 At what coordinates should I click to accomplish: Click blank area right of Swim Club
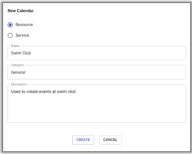point(109,53)
